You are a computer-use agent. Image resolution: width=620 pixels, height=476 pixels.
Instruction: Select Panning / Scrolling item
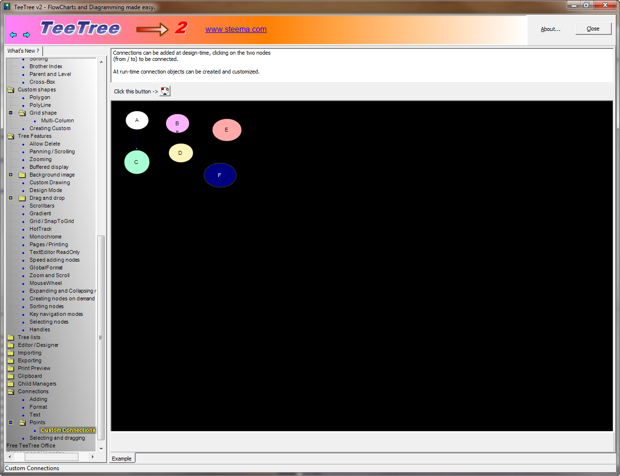52,151
